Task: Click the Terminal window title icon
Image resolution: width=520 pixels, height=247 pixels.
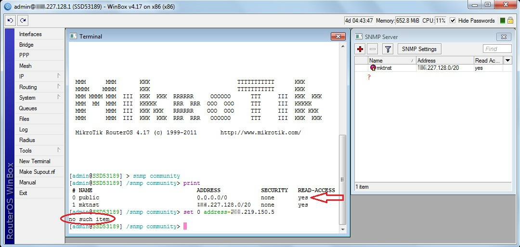Action: (x=73, y=37)
